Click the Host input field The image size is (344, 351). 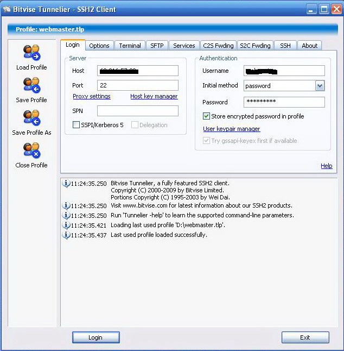click(x=138, y=71)
